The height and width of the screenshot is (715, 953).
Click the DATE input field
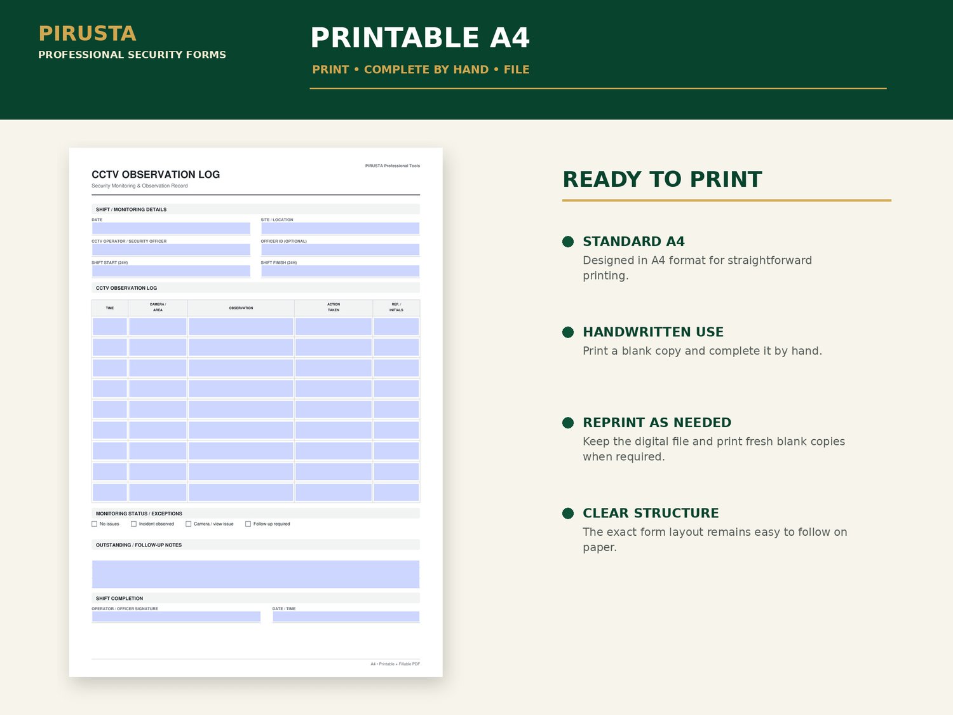(171, 228)
